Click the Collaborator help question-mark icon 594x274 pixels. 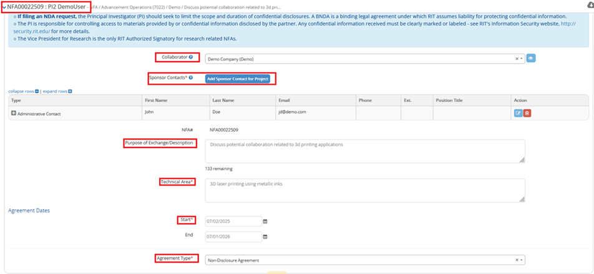tap(191, 57)
